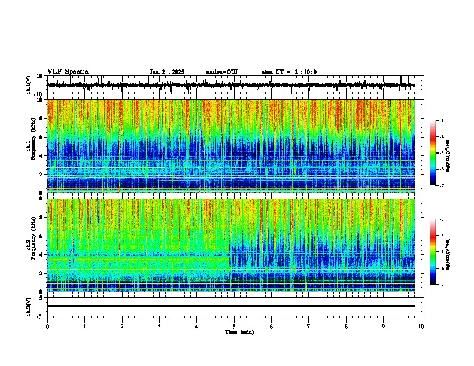Image resolution: width=474 pixels, height=366 pixels.
Task: Click the "ch.3(V)" axis label
Action: (29, 307)
